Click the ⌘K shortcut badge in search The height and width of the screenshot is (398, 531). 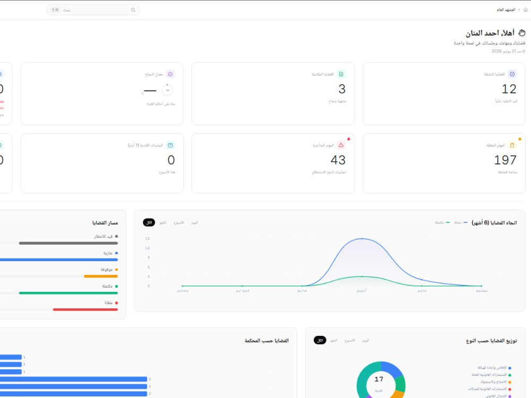point(55,10)
